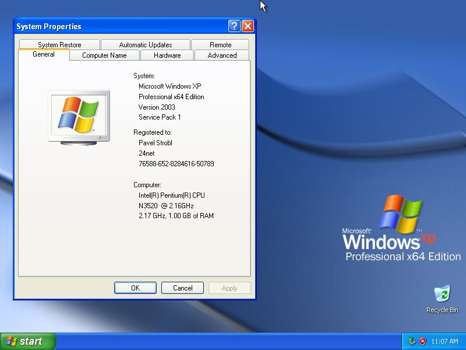Click the Windows flag icon on Start button

pyautogui.click(x=10, y=341)
